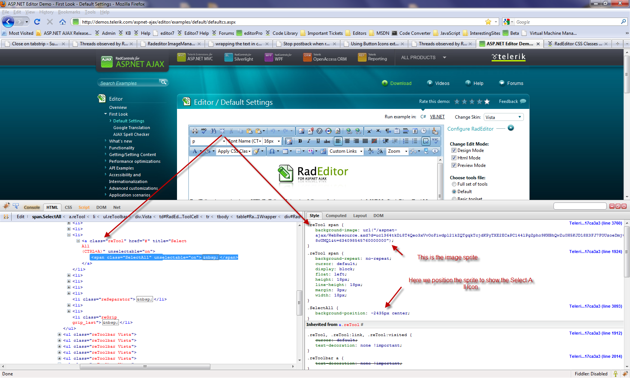Open Google Translation example link
The width and height of the screenshot is (630, 378).
pyautogui.click(x=132, y=128)
